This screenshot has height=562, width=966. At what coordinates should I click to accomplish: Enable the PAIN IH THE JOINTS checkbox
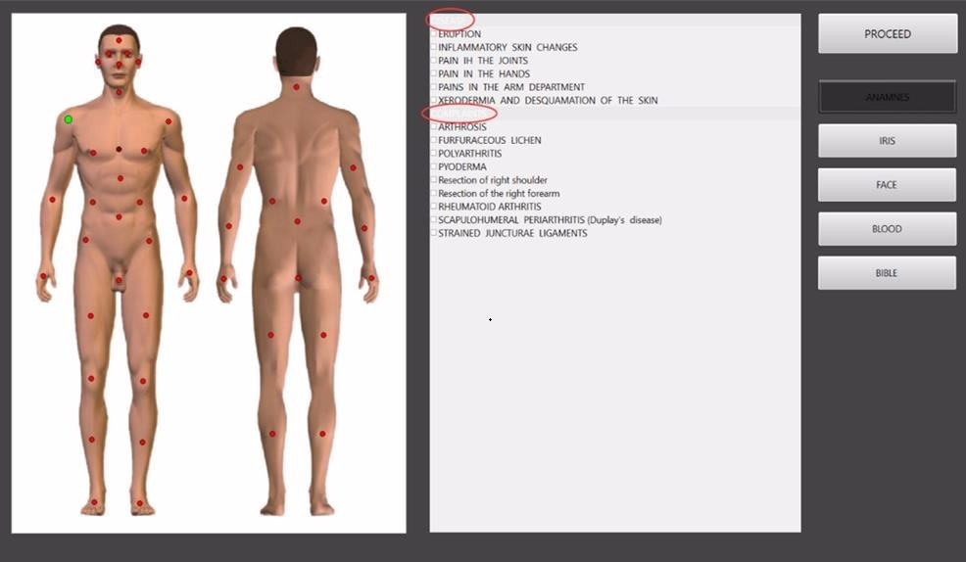(x=434, y=61)
